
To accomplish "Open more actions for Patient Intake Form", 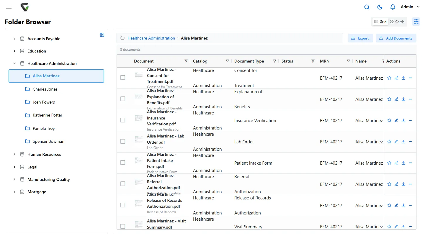I will 411,163.
